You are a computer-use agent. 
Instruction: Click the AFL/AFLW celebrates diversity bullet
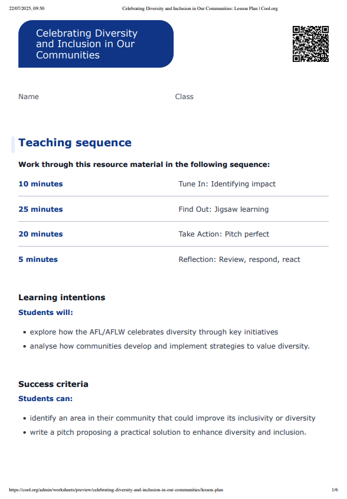154,332
